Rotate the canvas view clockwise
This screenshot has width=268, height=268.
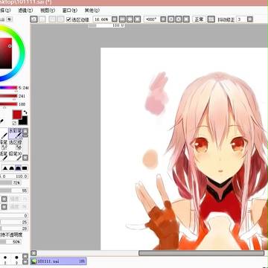[179, 19]
